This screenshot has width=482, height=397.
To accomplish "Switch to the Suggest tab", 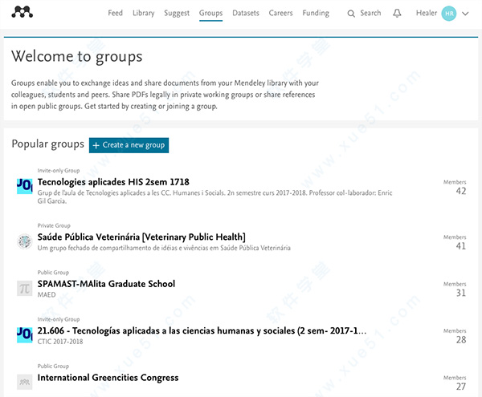I will [x=177, y=13].
